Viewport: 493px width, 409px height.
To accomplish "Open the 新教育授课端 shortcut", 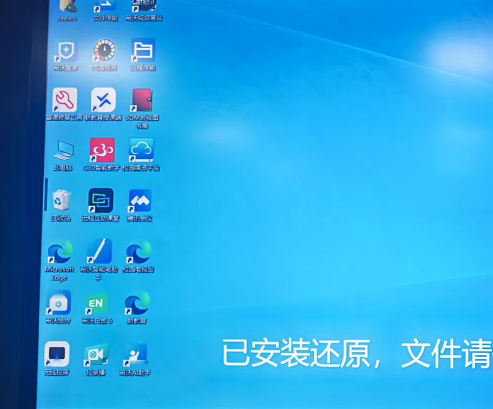I will [104, 101].
